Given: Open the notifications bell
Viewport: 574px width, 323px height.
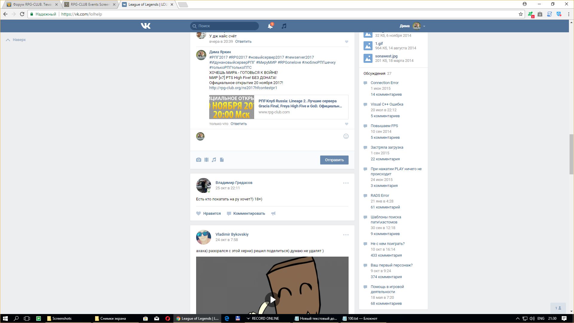Looking at the screenshot, I should point(270,26).
